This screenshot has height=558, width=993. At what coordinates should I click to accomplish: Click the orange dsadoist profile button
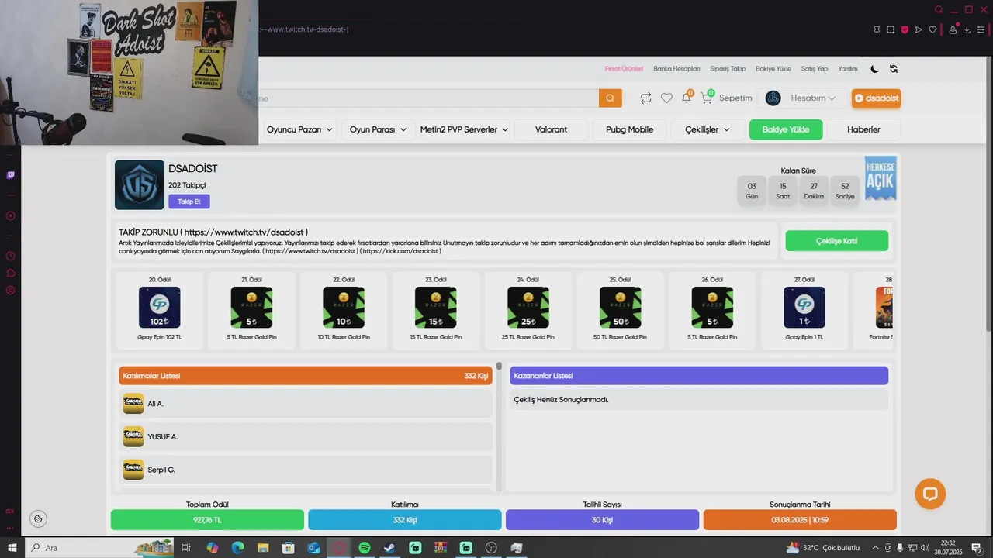point(876,98)
